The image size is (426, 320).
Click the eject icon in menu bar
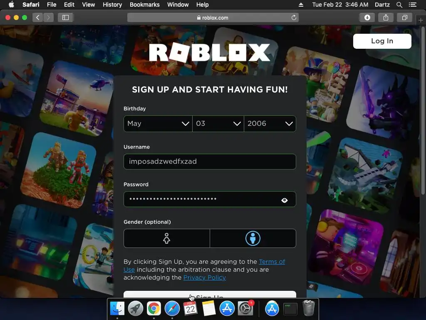pos(301,5)
